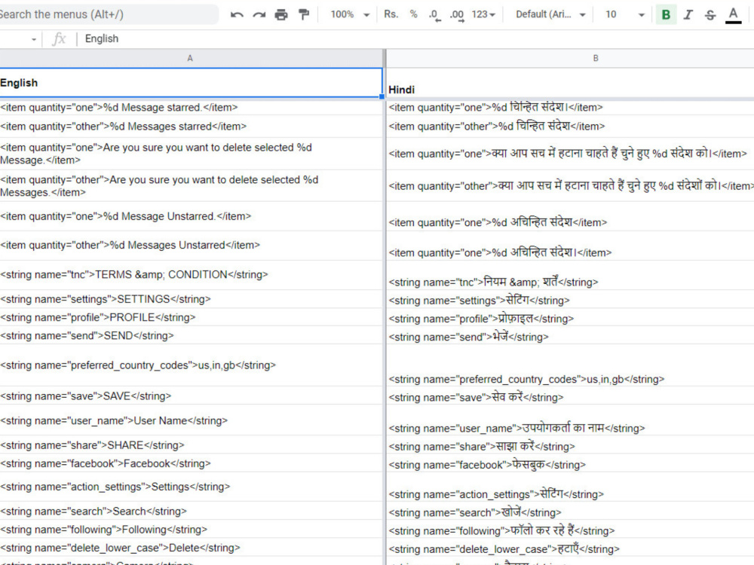Select the English header cell

tap(191, 83)
